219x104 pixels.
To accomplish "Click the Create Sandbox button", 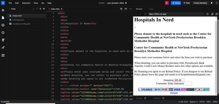I will (x=200, y=3).
